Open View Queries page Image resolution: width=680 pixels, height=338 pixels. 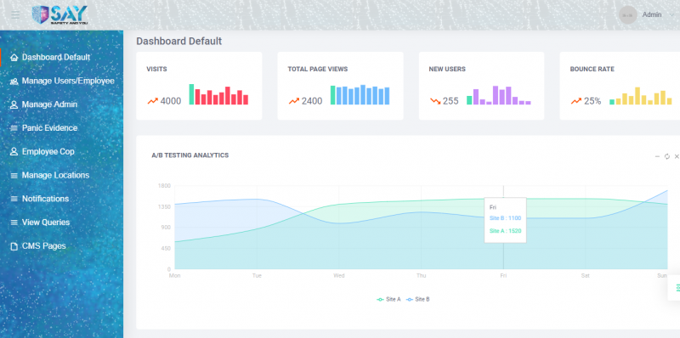(x=46, y=223)
